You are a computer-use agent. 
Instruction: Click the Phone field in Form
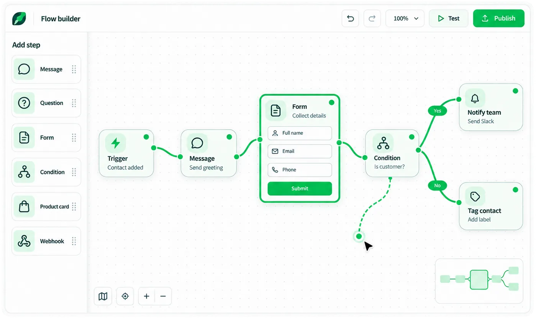pos(300,170)
